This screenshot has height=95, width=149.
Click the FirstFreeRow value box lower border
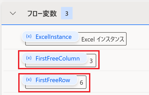pos(56,88)
